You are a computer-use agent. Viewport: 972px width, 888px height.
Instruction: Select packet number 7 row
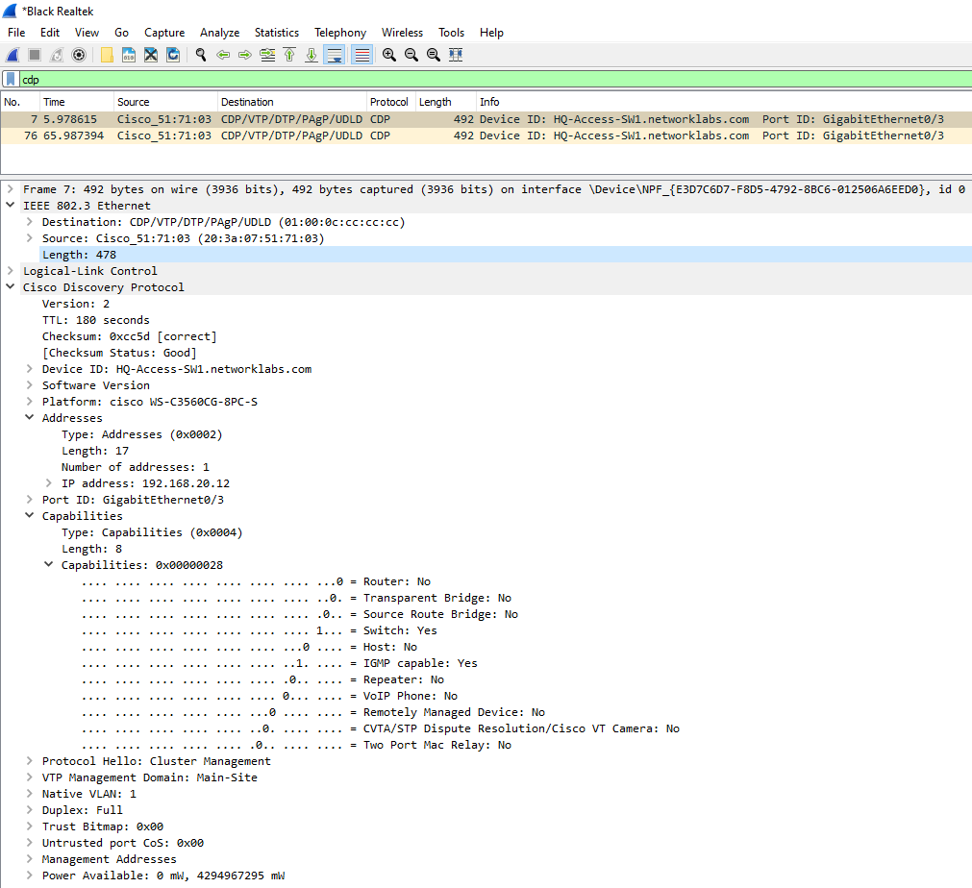coord(486,119)
